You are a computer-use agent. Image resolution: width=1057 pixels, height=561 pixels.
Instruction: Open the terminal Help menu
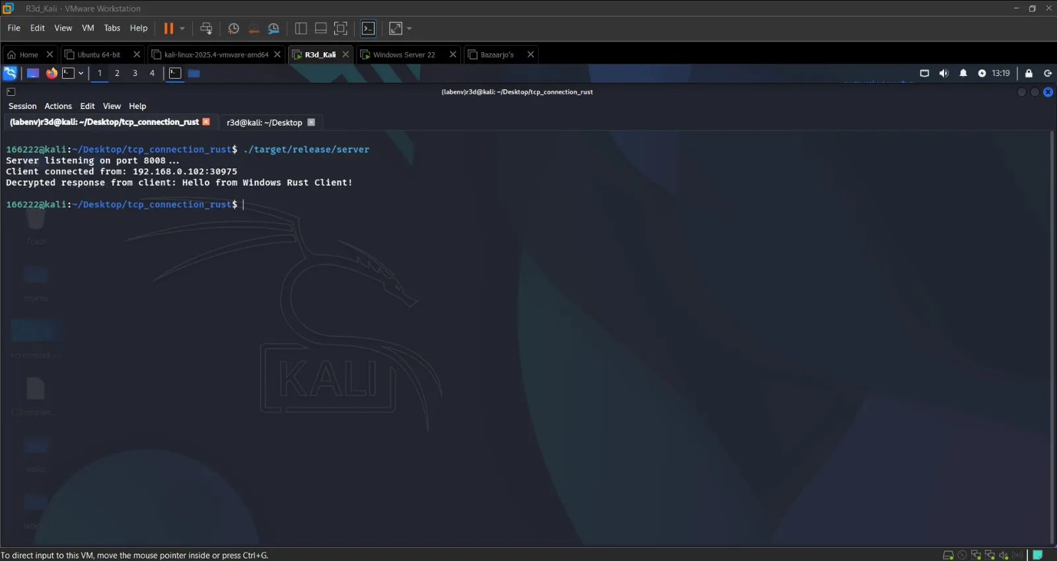click(137, 106)
